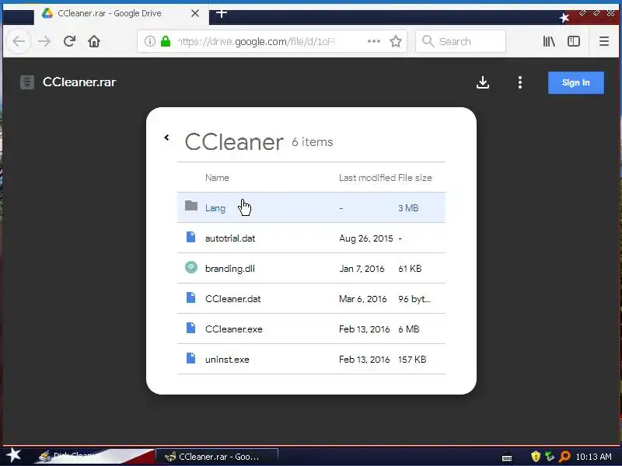Click the browser Search box
622x466 pixels.
[460, 41]
